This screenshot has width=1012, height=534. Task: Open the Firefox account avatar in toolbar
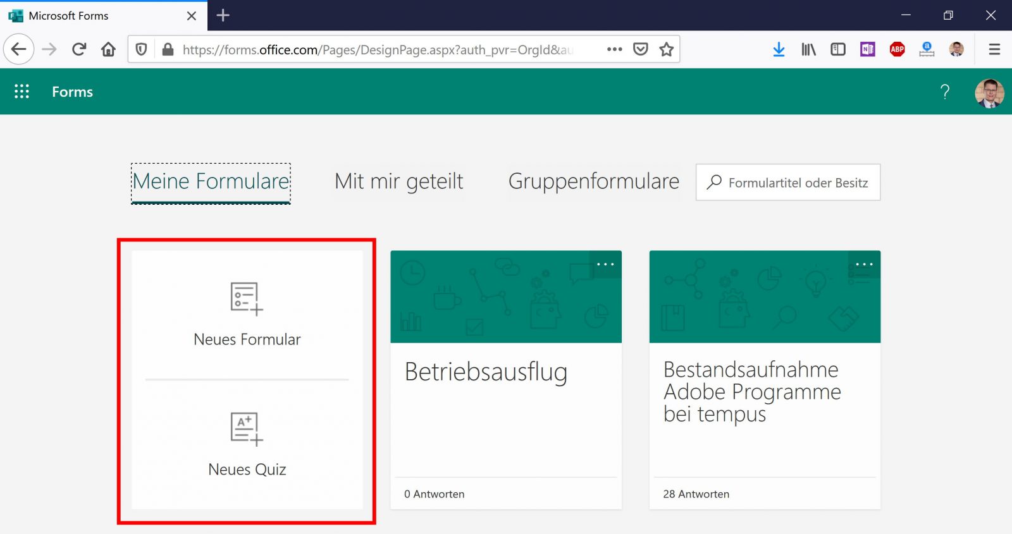957,49
